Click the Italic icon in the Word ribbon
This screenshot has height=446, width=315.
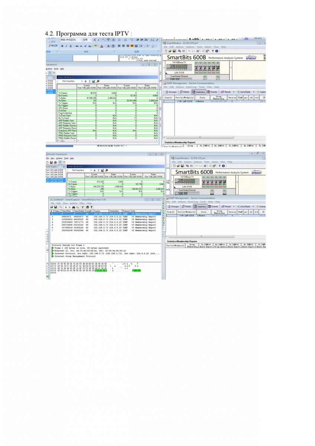[66, 46]
